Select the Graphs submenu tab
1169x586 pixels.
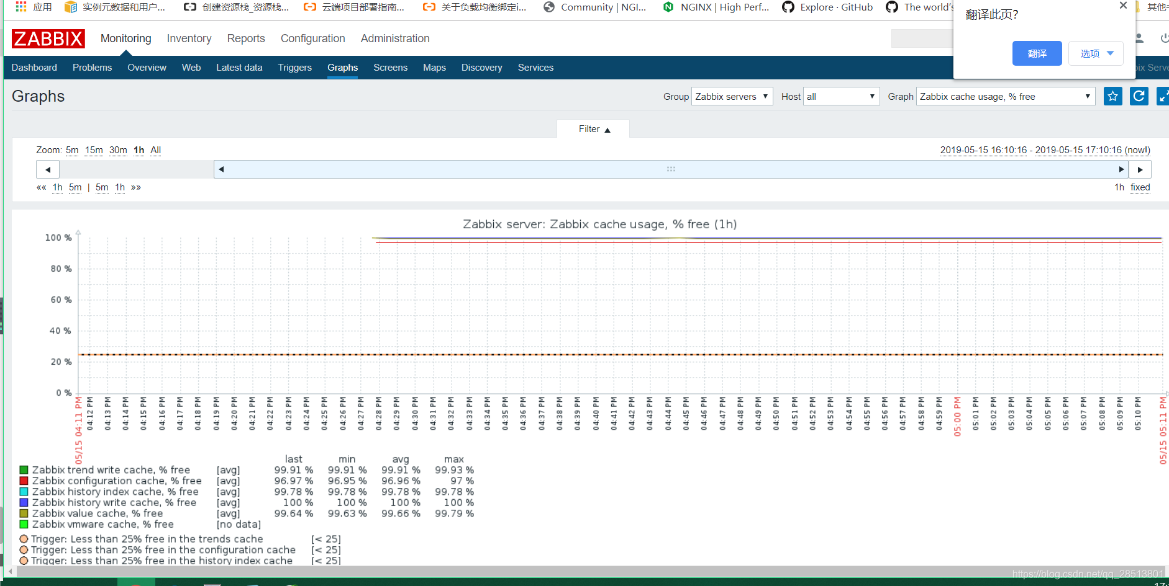point(343,68)
